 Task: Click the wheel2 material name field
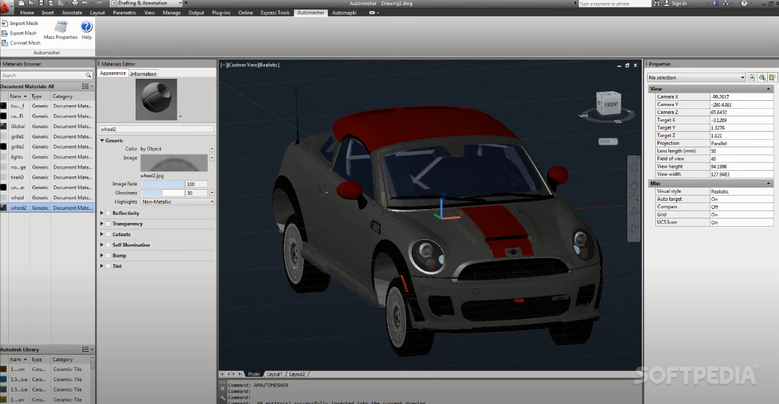(156, 129)
